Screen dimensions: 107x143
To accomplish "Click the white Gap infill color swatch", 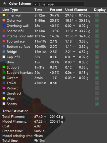I will click(x=4, y=57).
